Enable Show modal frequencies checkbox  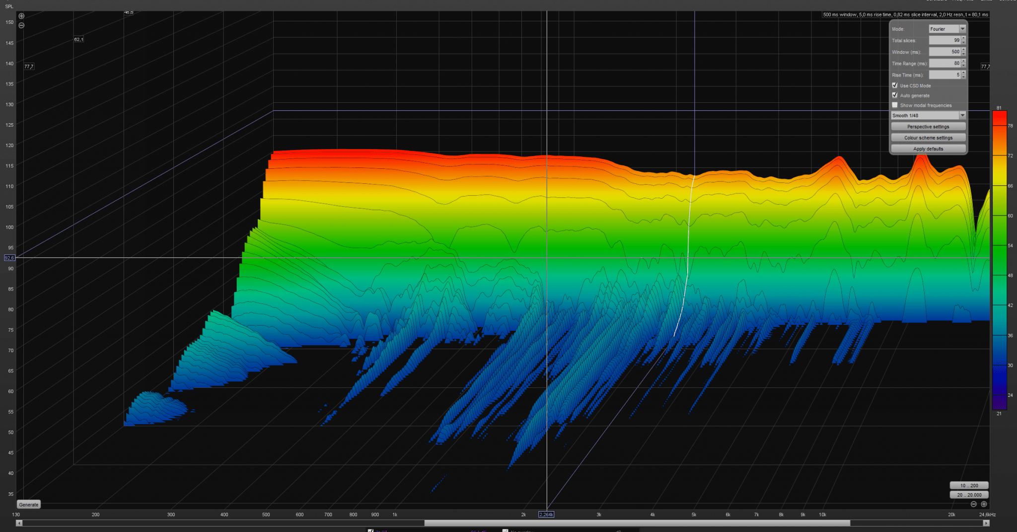895,105
